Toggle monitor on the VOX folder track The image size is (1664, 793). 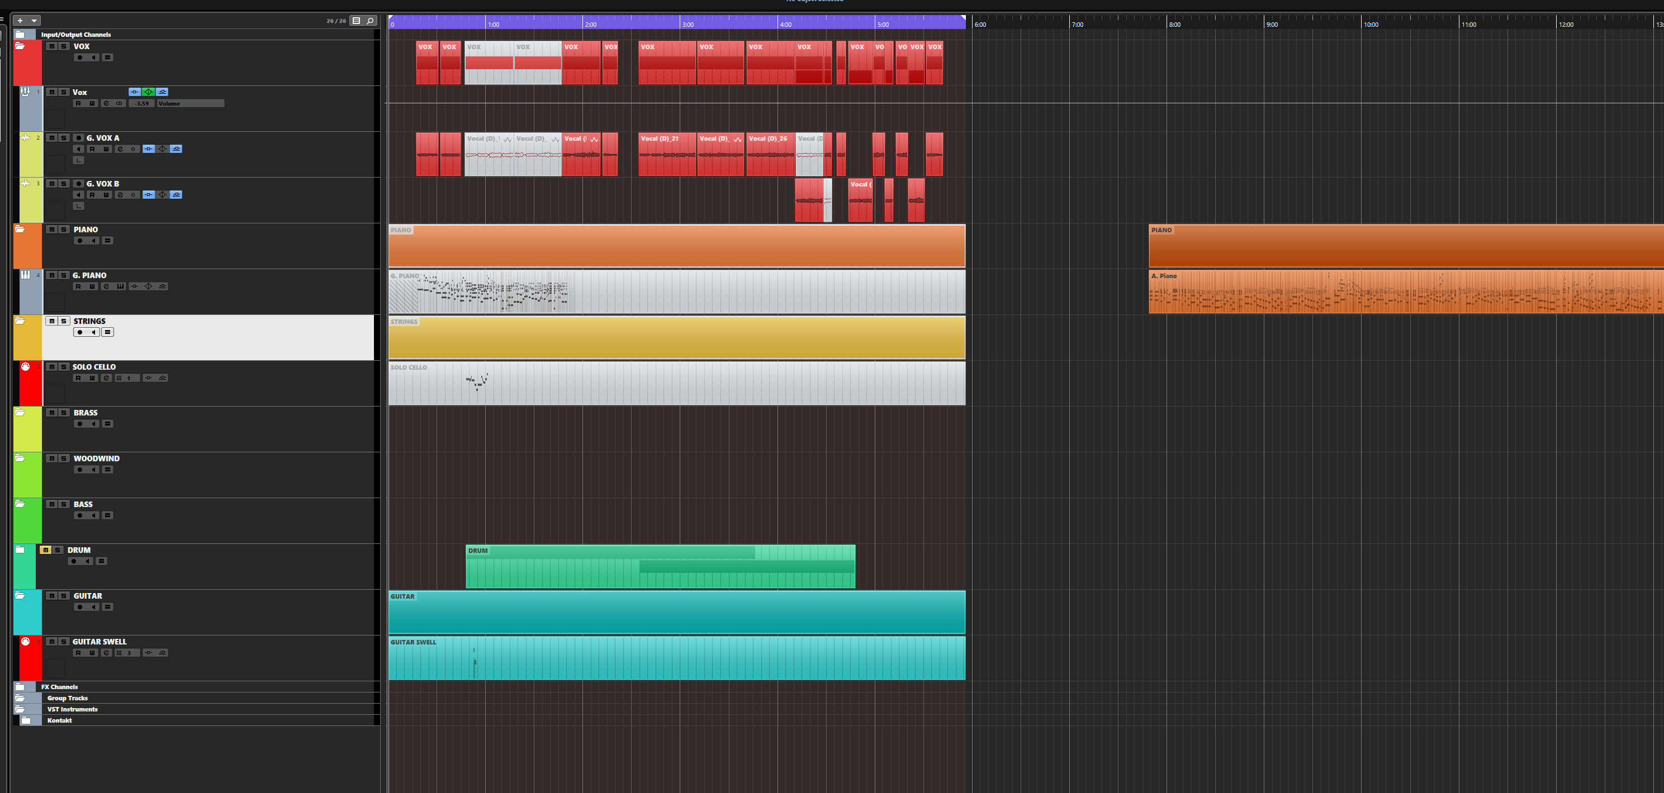tap(94, 58)
